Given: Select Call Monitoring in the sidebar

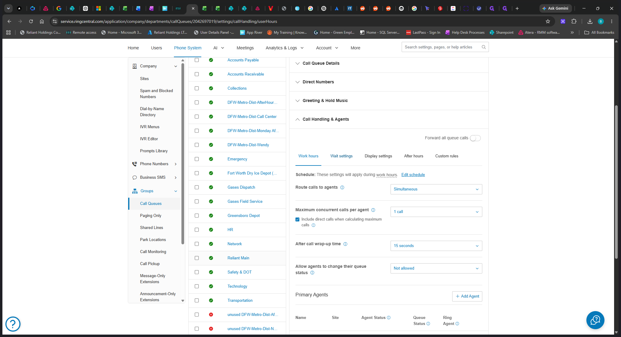Looking at the screenshot, I should 153,252.
